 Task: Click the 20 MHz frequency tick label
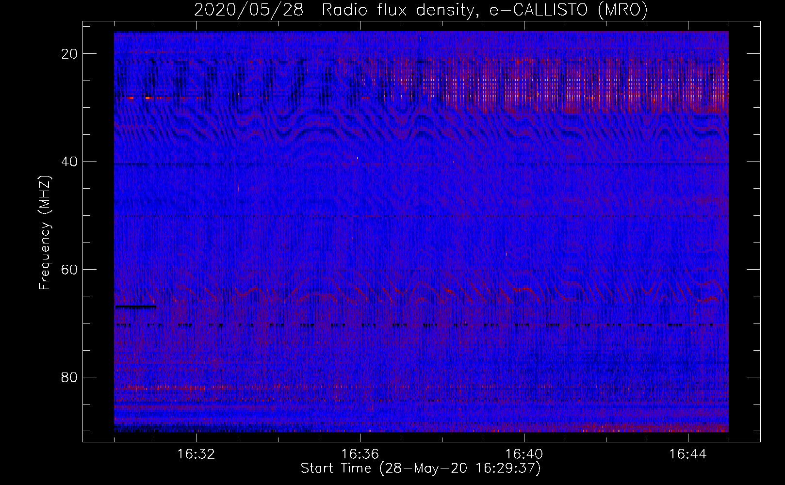[69, 54]
